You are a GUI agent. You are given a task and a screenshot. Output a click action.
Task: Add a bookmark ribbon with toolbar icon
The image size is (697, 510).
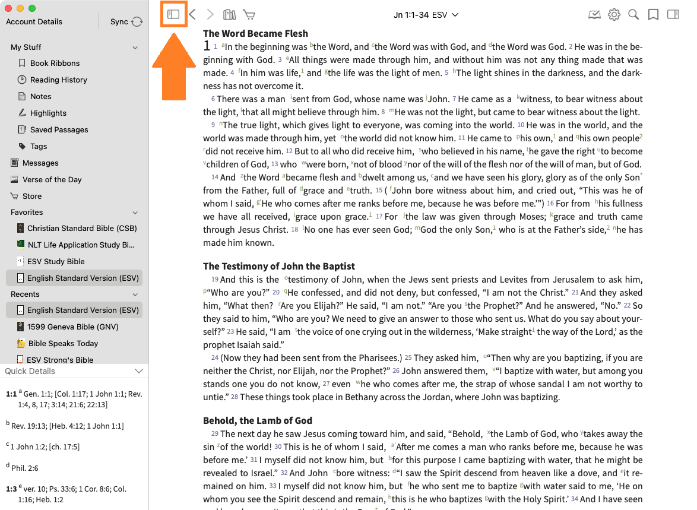(653, 14)
